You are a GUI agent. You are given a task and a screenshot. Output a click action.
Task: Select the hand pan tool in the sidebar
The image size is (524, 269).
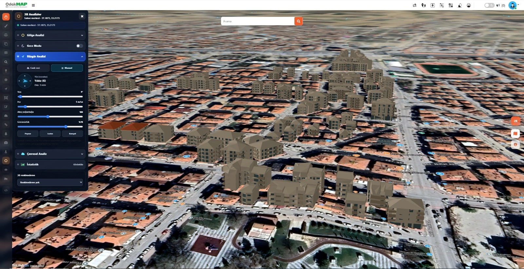(6, 17)
